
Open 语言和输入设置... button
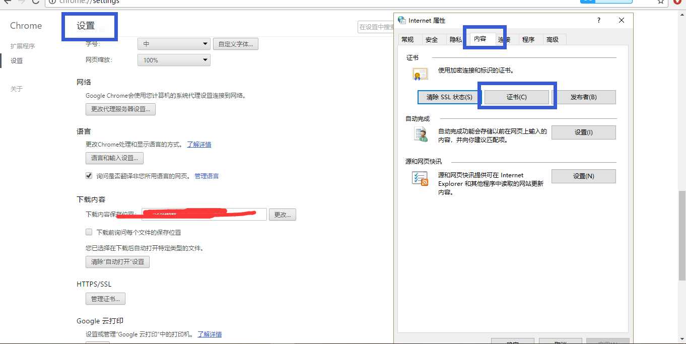[114, 158]
